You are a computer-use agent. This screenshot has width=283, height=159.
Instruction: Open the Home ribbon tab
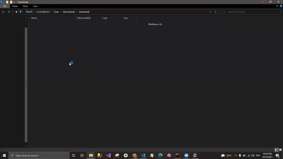tap(15, 6)
